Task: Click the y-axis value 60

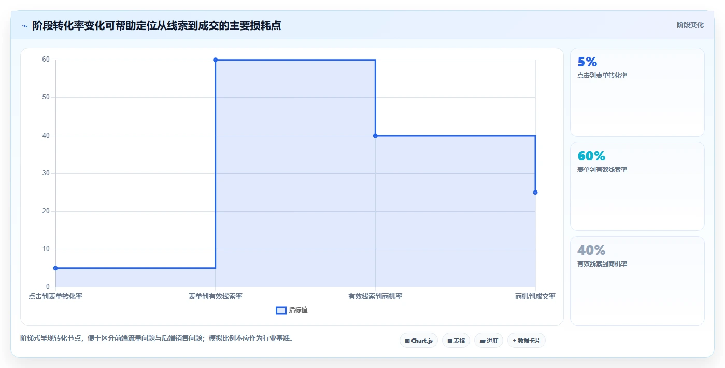Action: pyautogui.click(x=46, y=60)
